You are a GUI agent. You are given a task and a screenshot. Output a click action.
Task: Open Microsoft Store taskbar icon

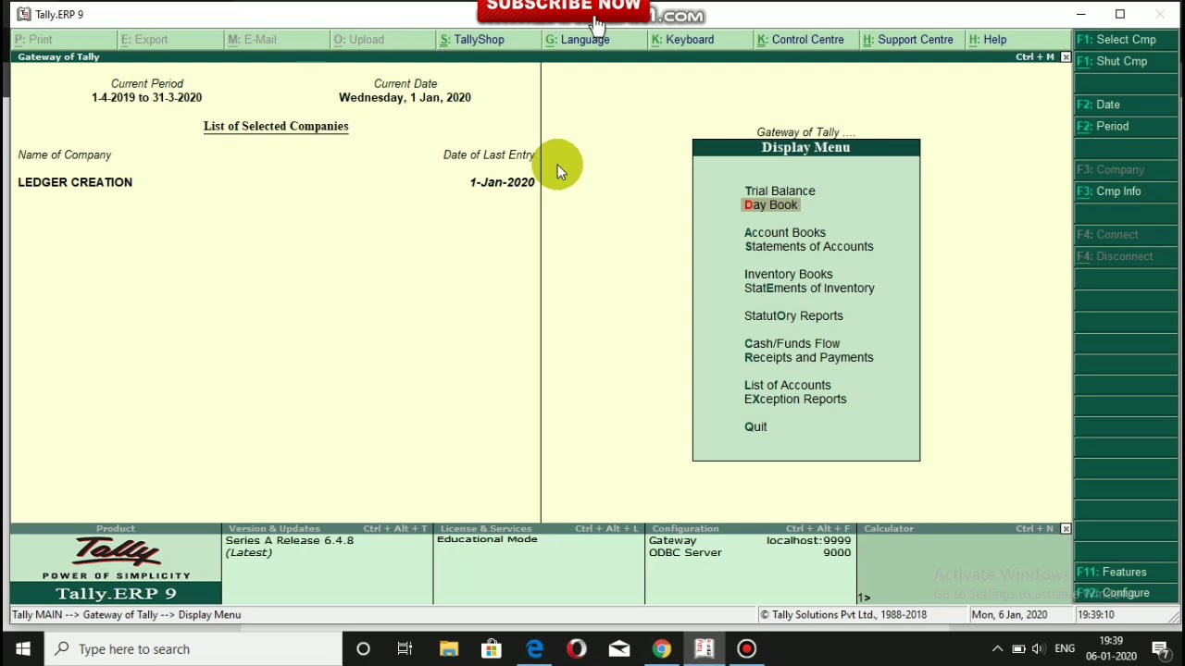pyautogui.click(x=492, y=648)
